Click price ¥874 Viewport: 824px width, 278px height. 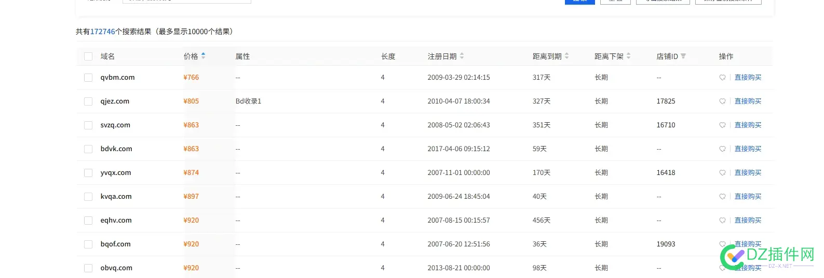pyautogui.click(x=191, y=173)
